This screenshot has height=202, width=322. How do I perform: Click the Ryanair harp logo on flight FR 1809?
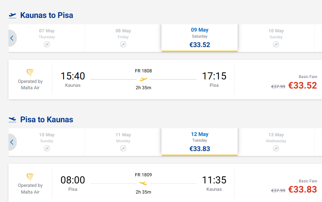pos(30,176)
